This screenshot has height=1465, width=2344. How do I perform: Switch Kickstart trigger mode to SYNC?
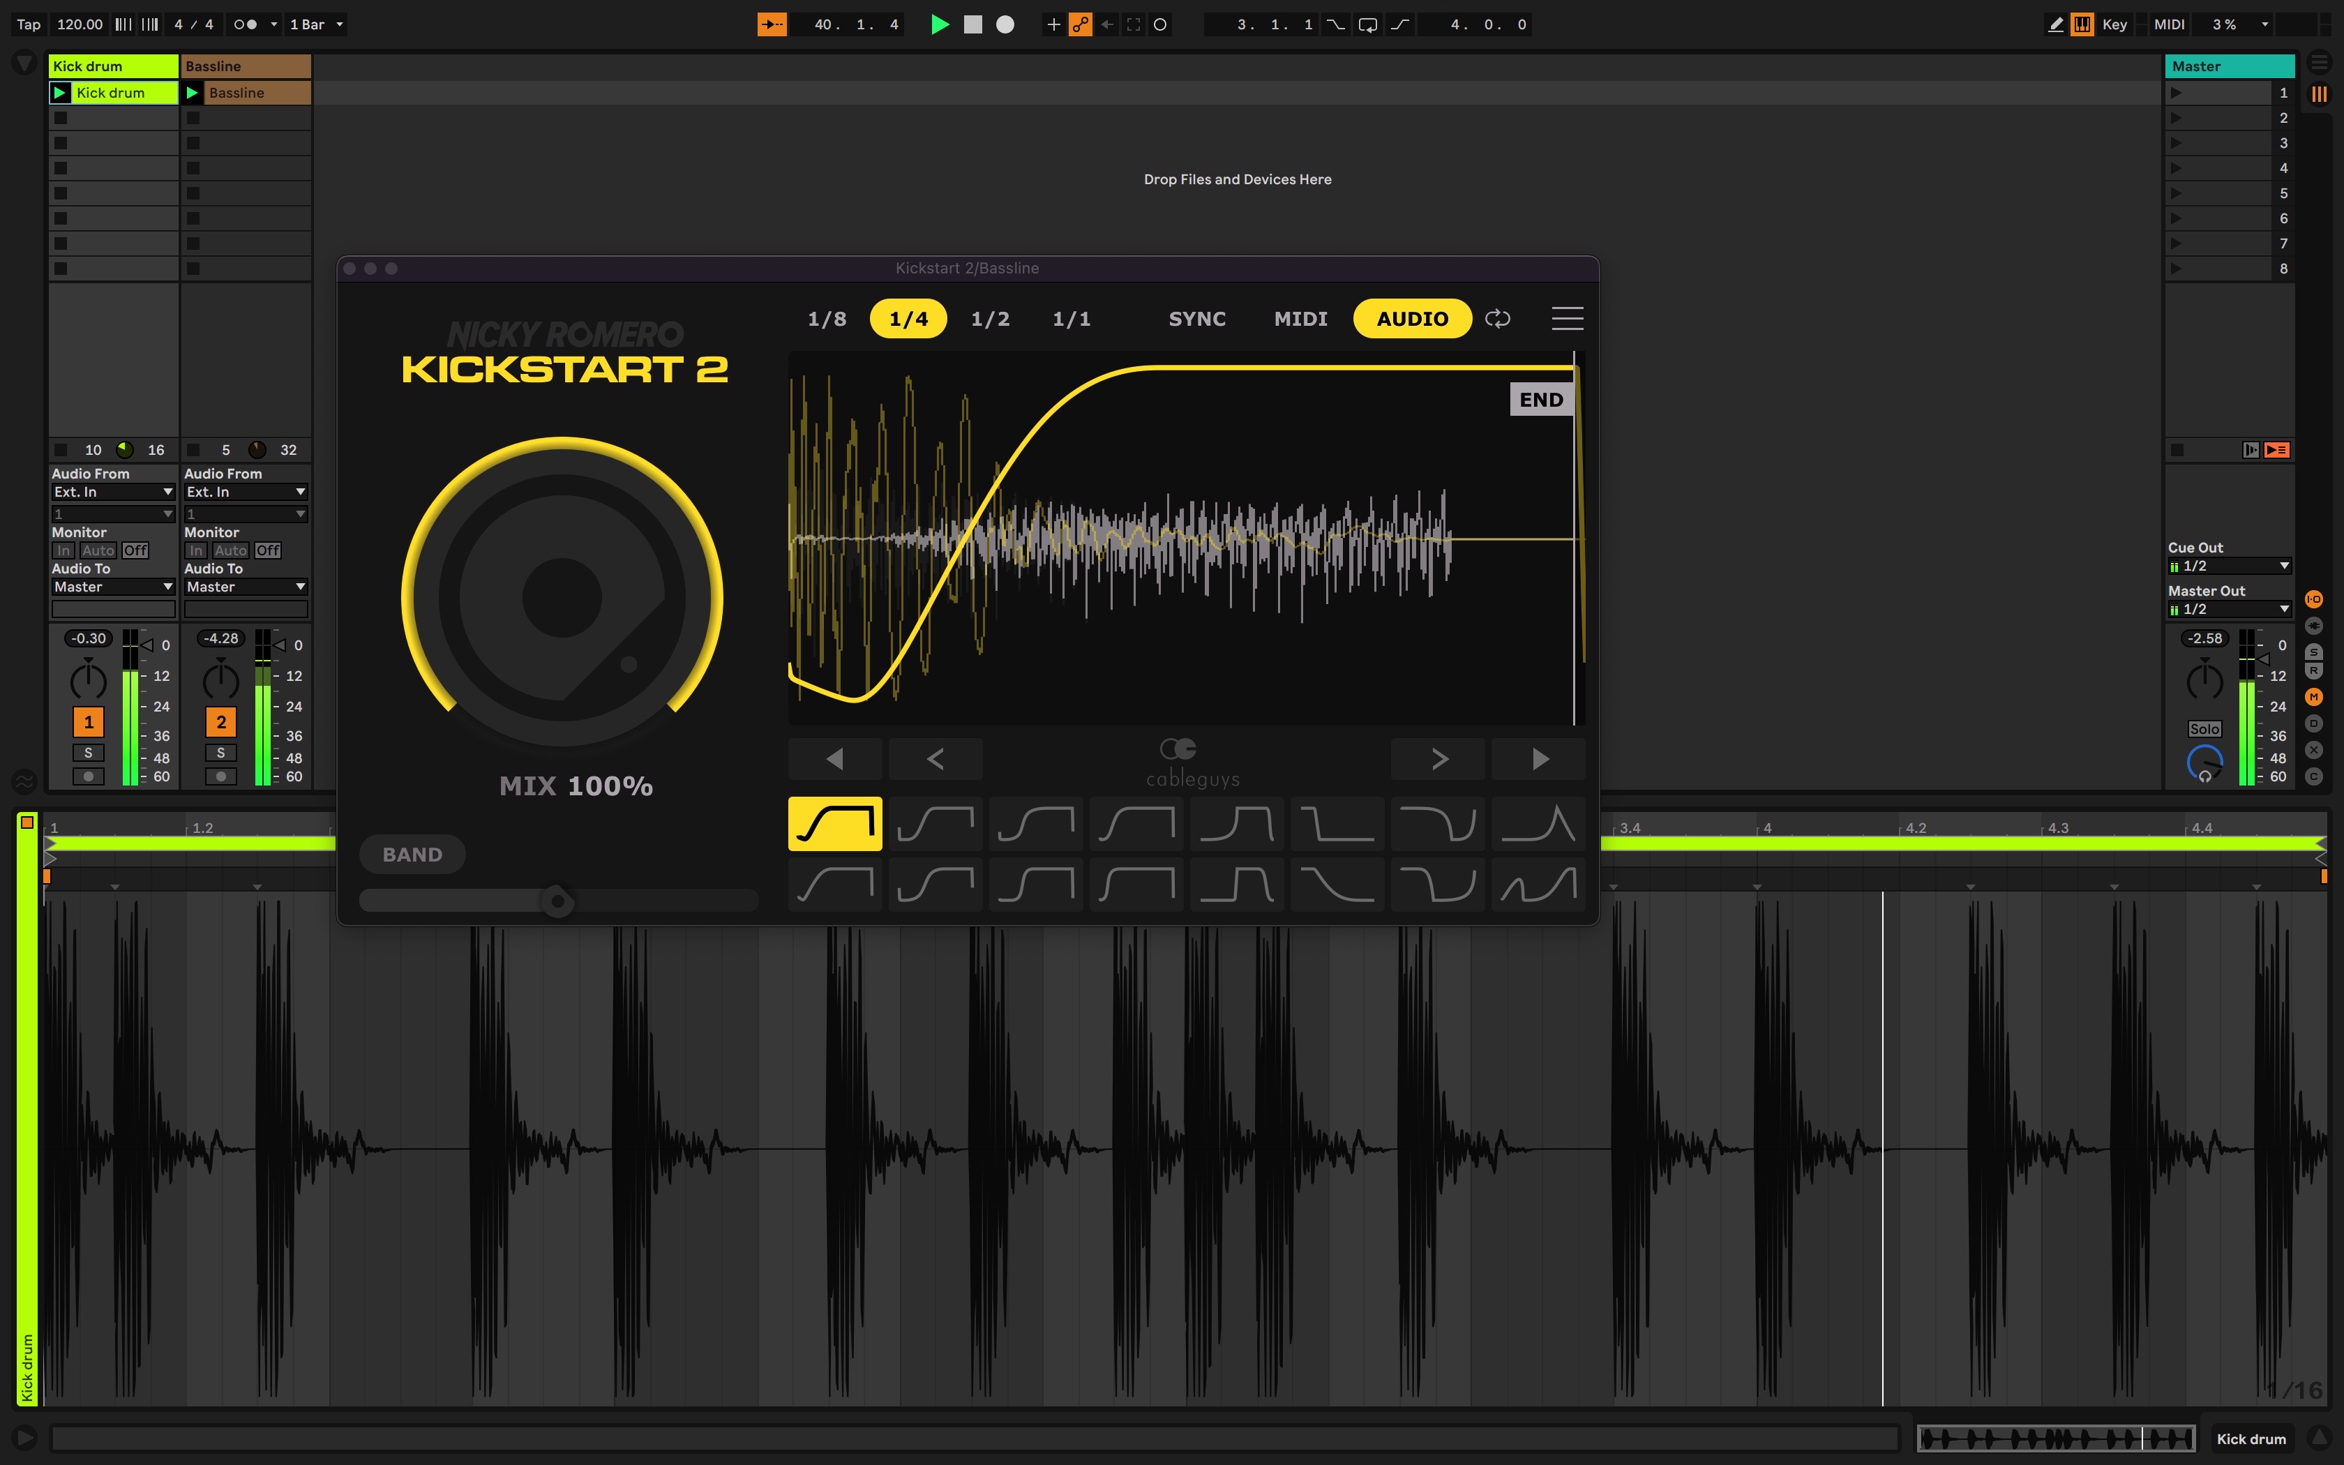coord(1197,319)
